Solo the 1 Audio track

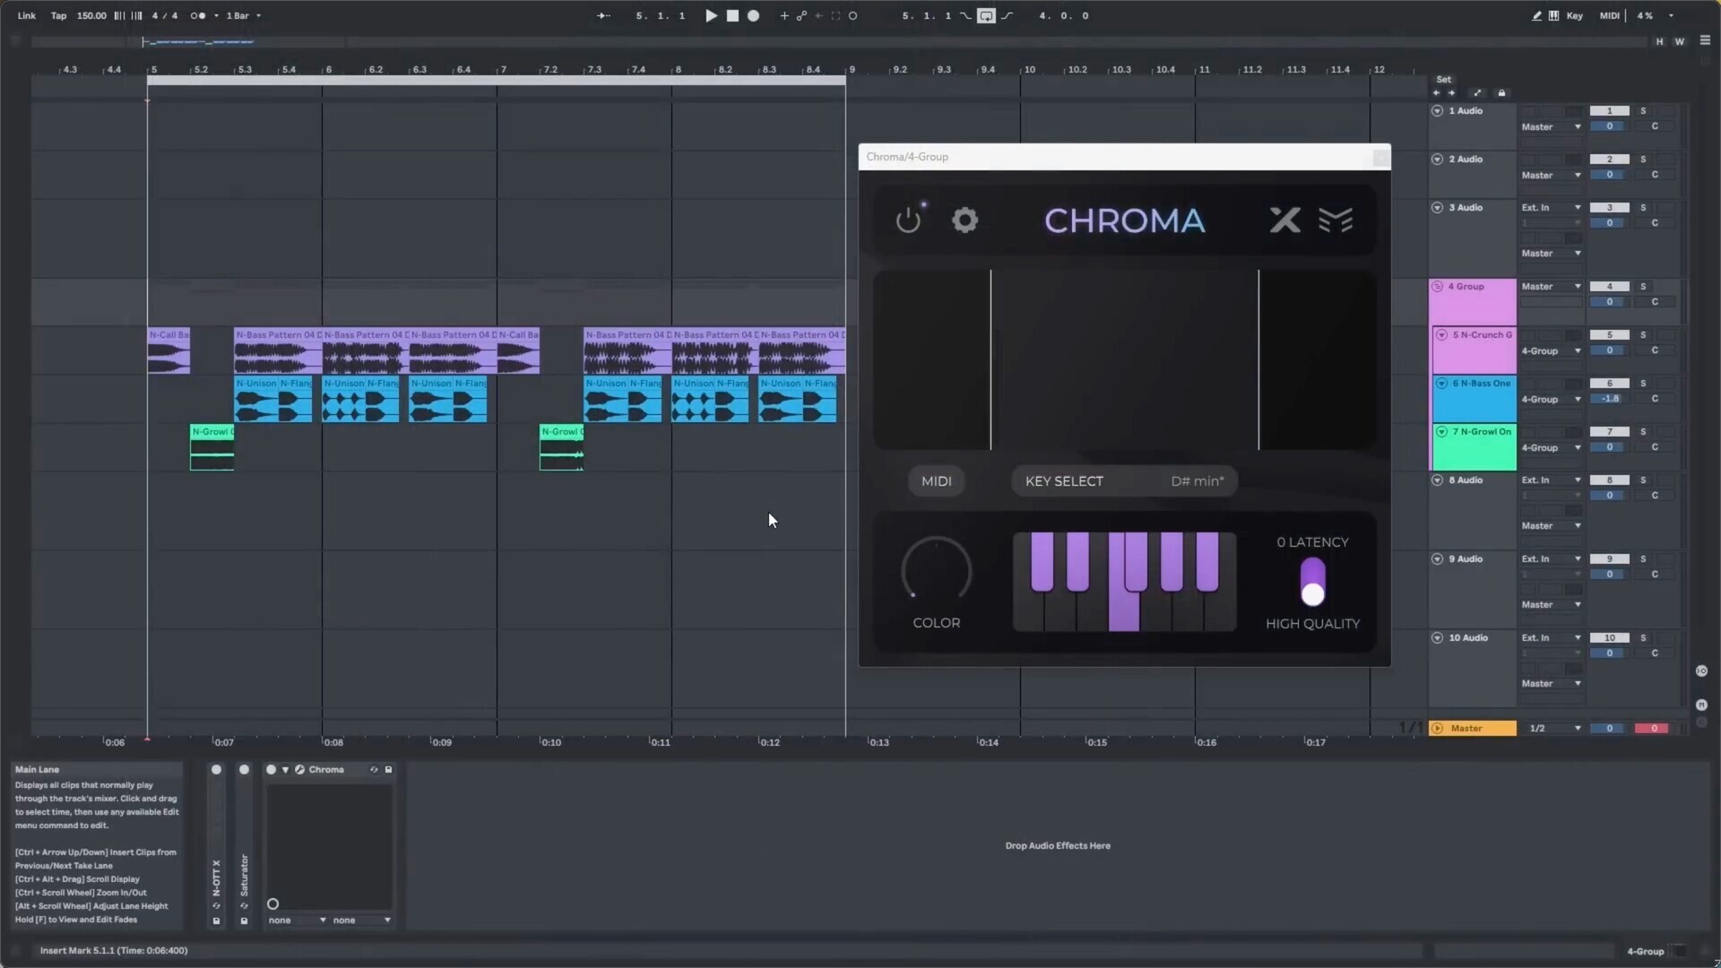[1643, 111]
